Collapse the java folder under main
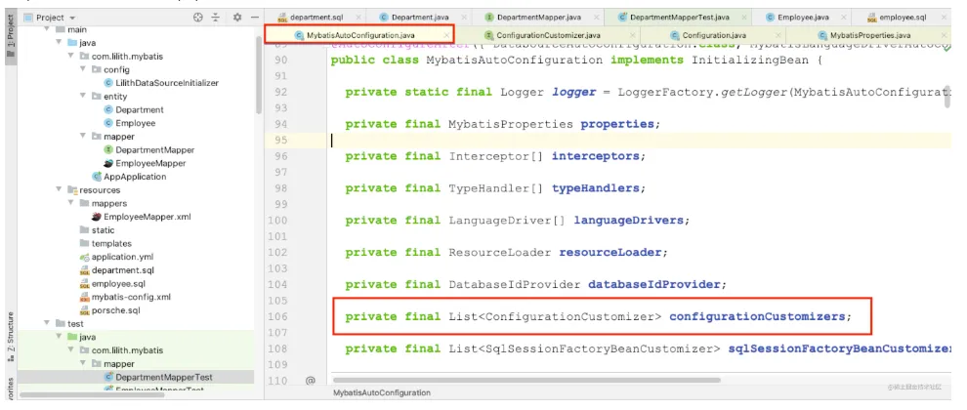Screen dimensions: 967x410 [x=60, y=43]
